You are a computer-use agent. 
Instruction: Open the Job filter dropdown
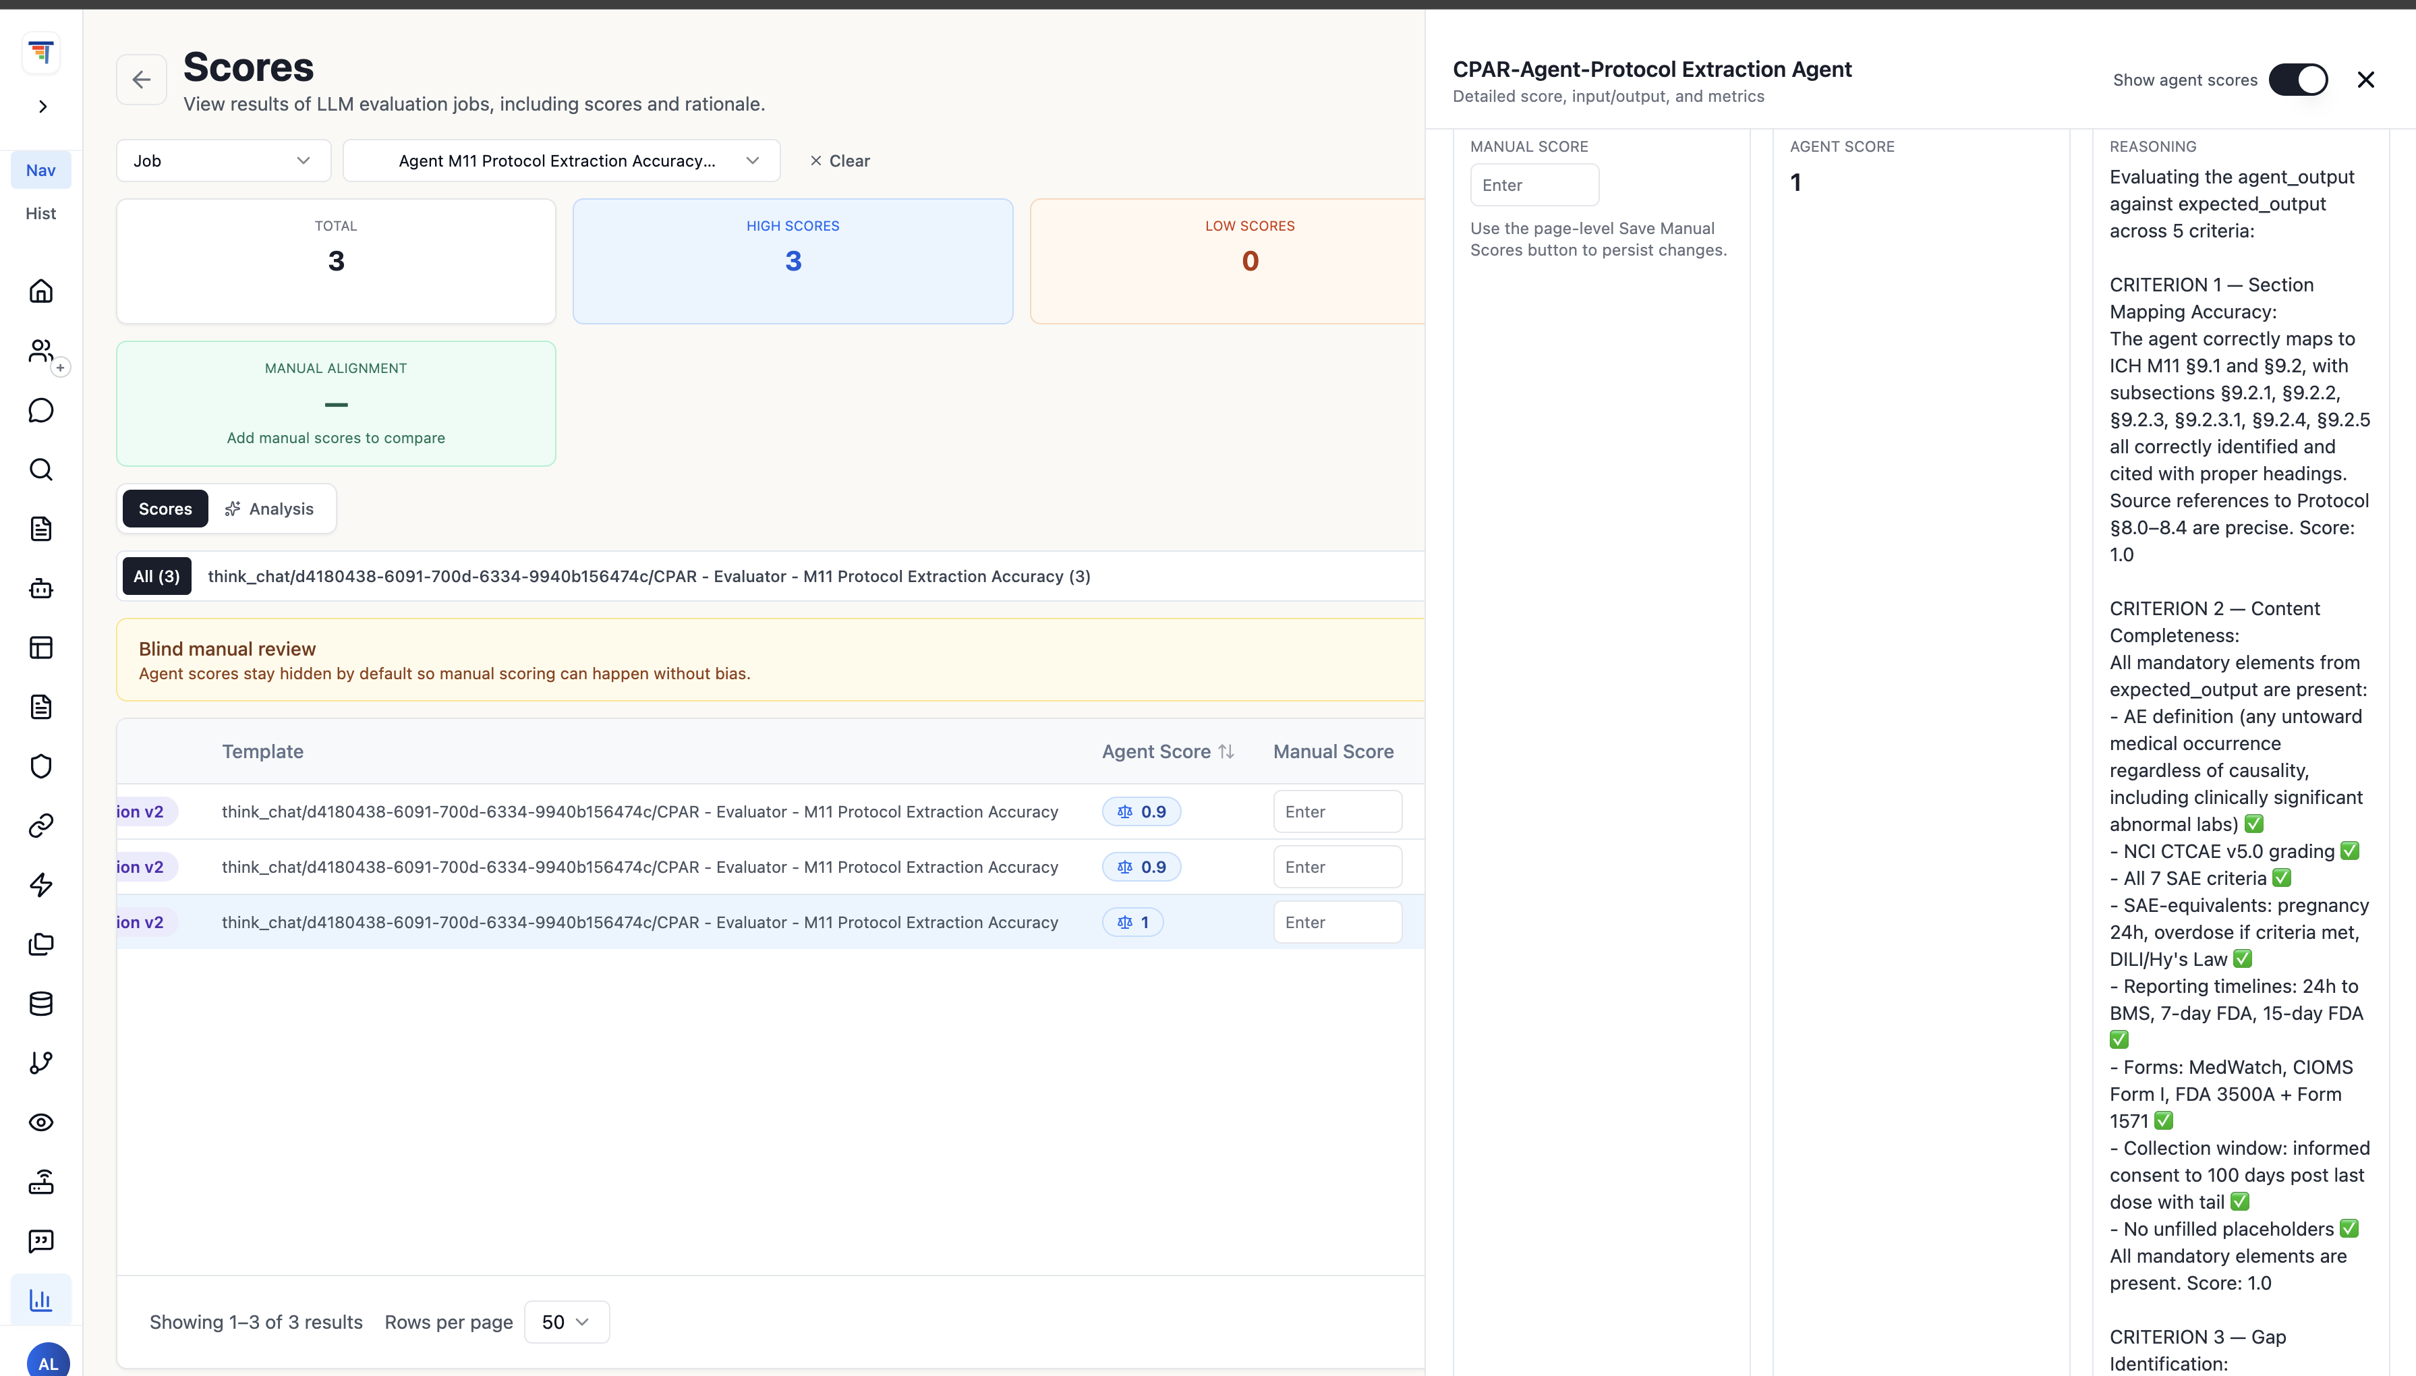(224, 161)
